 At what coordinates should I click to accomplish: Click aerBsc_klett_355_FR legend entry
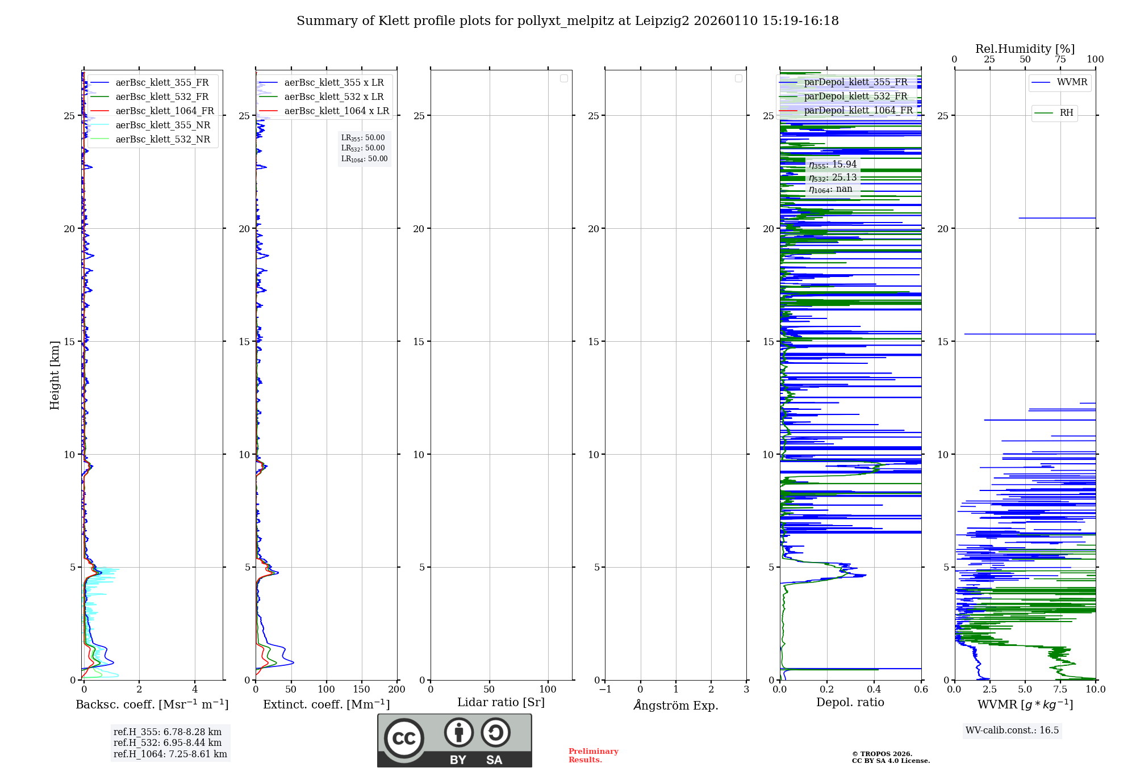tap(162, 82)
